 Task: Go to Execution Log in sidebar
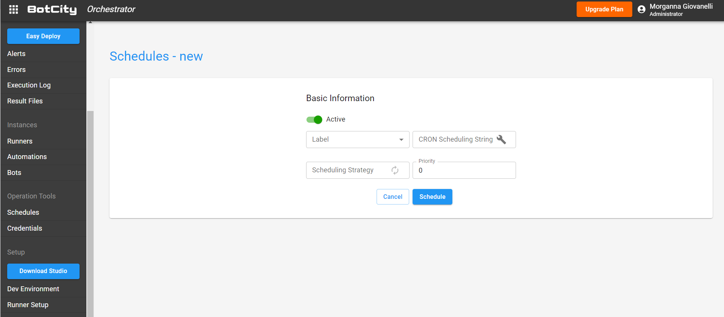tap(29, 85)
